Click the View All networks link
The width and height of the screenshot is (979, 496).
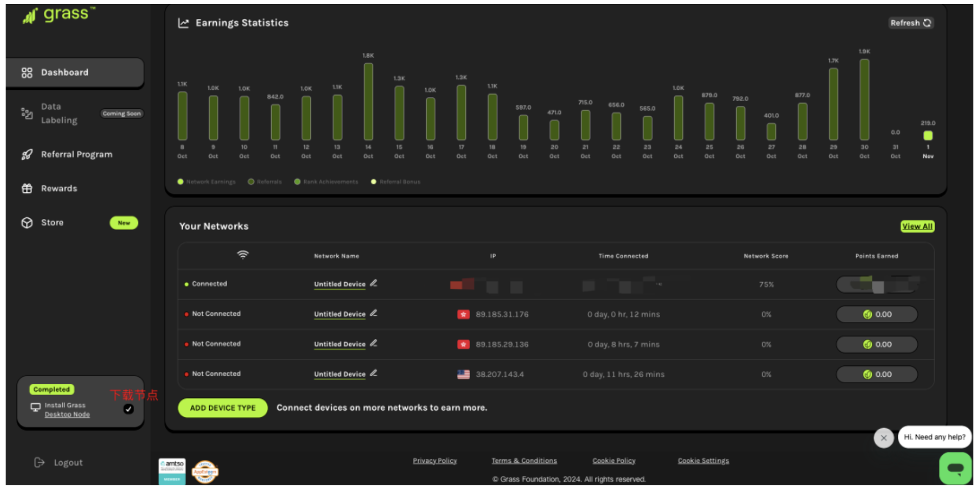pyautogui.click(x=917, y=227)
